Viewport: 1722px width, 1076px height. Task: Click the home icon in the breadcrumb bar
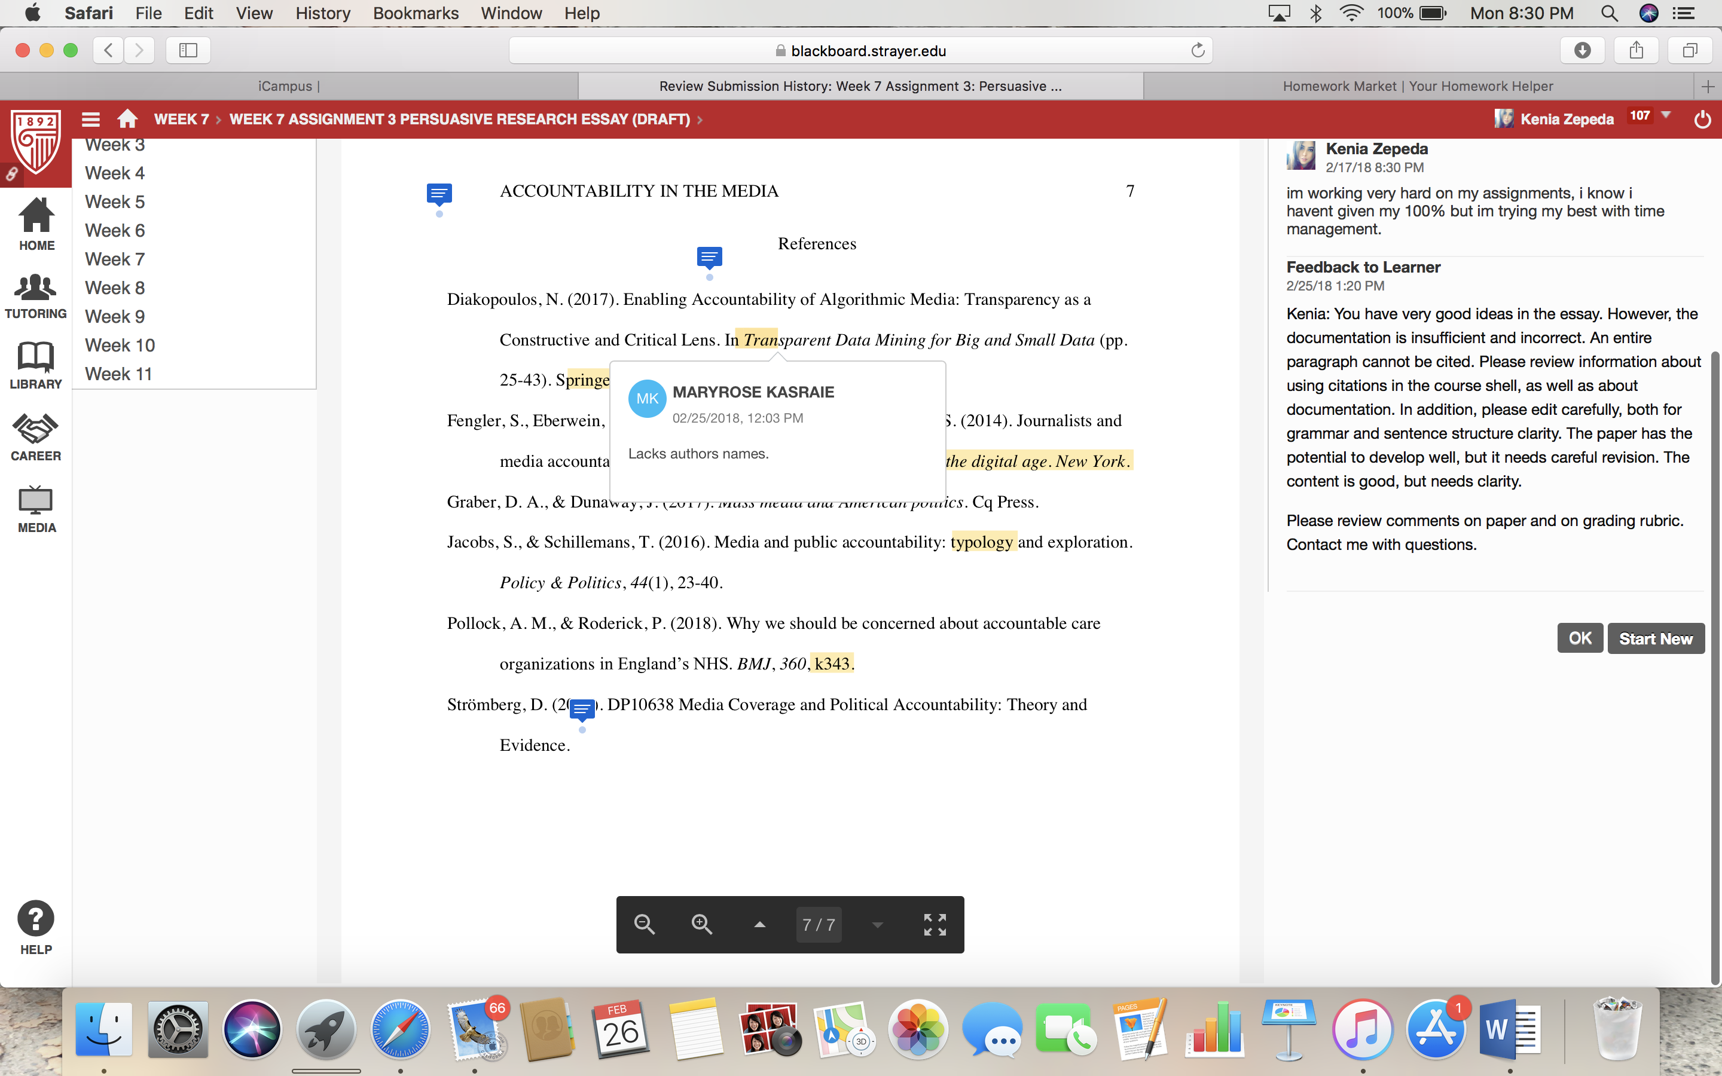coord(128,119)
